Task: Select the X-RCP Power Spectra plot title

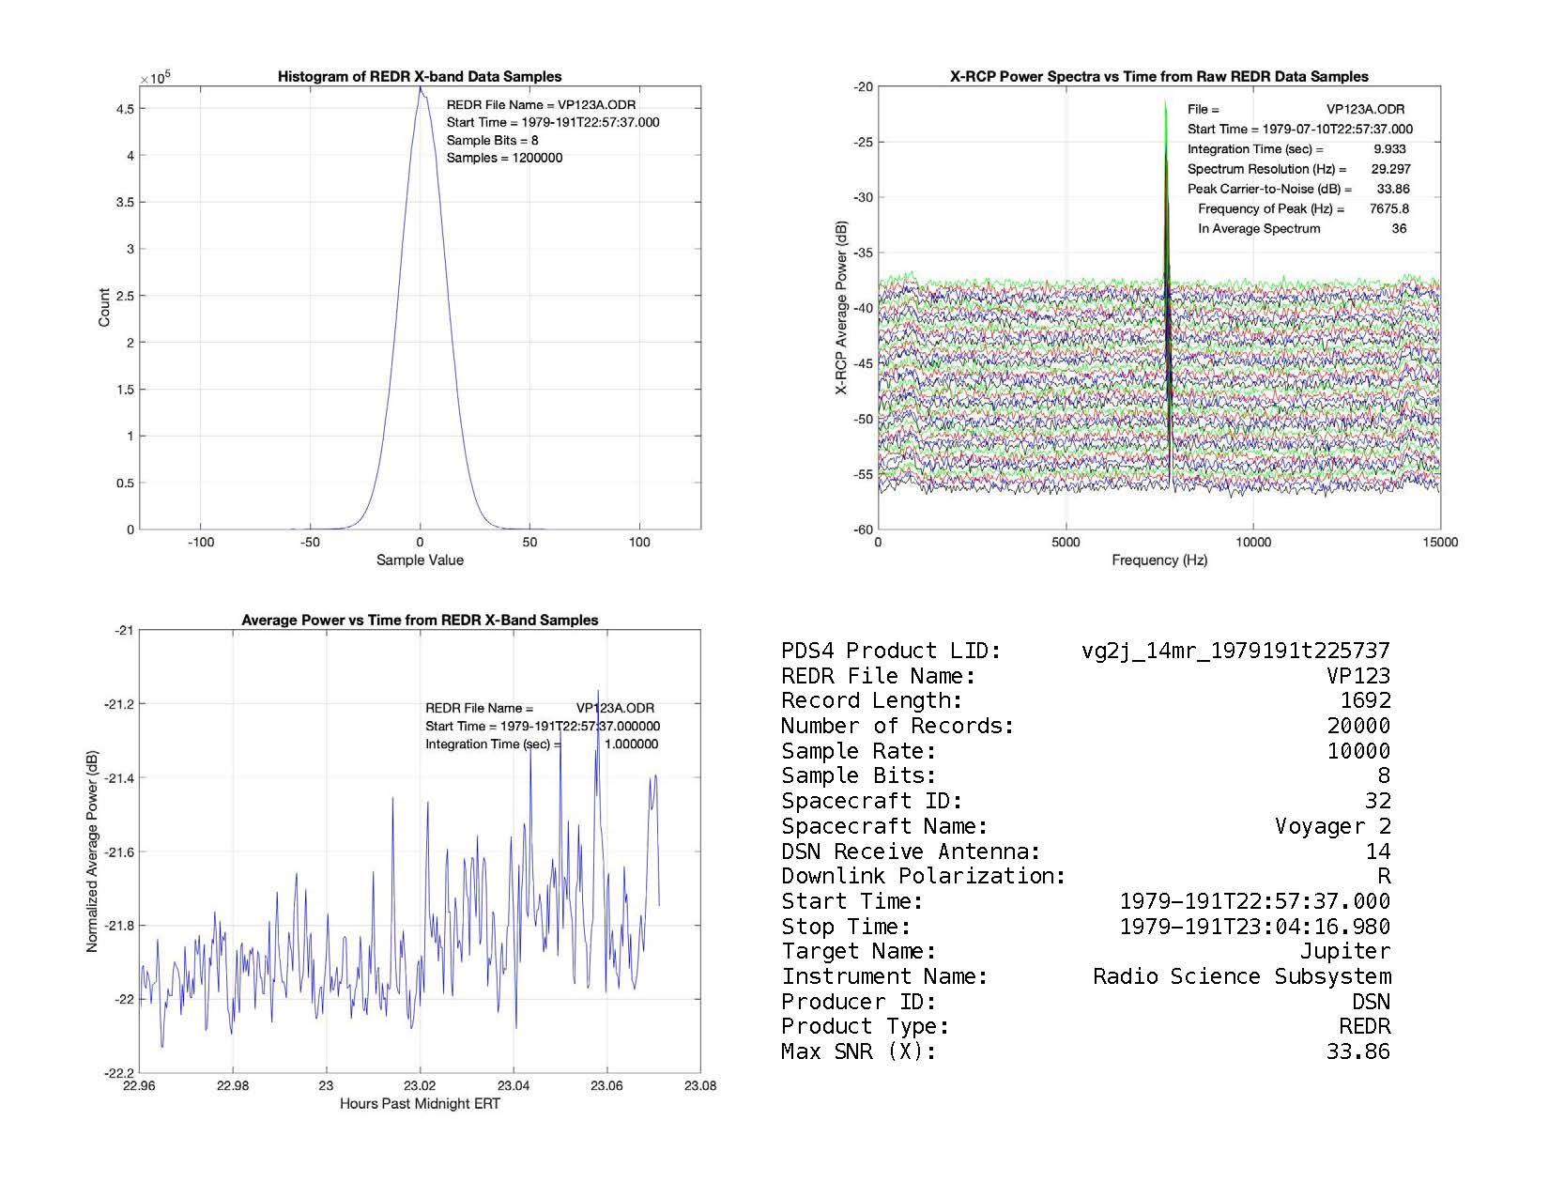Action: click(1159, 77)
